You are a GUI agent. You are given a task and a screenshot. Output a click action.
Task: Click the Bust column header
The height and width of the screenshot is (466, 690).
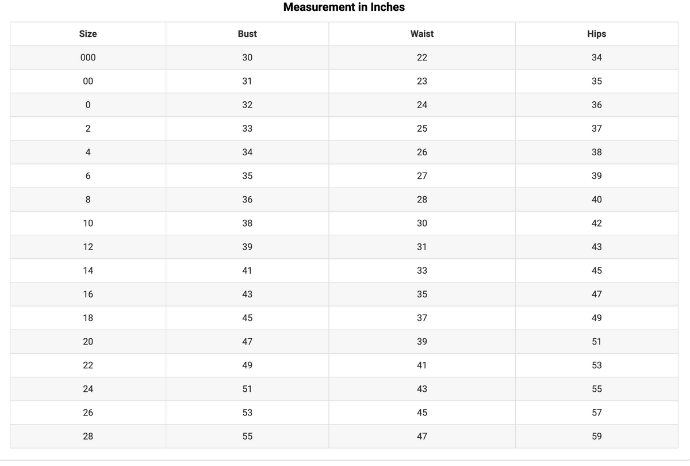(247, 34)
